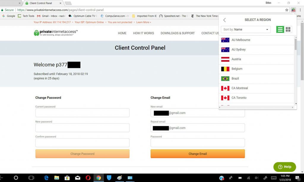304x182 pixels.
Task: Click the New password input field
Action: point(82,127)
